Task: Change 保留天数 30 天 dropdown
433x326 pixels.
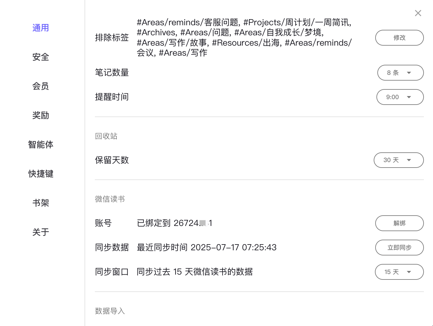Action: pos(399,160)
